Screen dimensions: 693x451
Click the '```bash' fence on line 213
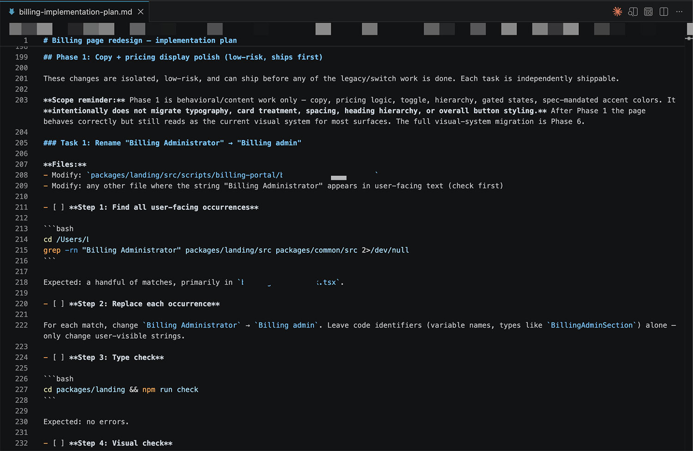pyautogui.click(x=58, y=229)
